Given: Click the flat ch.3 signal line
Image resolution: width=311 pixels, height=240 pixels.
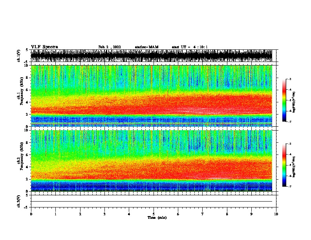Looking at the screenshot, I should (151, 202).
